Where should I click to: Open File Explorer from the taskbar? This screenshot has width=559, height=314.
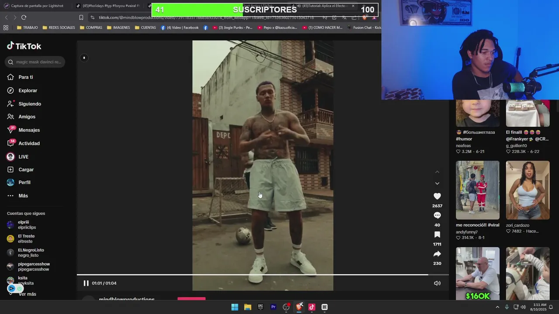[x=248, y=307]
